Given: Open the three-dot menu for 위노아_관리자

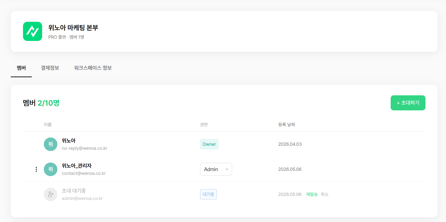Looking at the screenshot, I should click(36, 169).
